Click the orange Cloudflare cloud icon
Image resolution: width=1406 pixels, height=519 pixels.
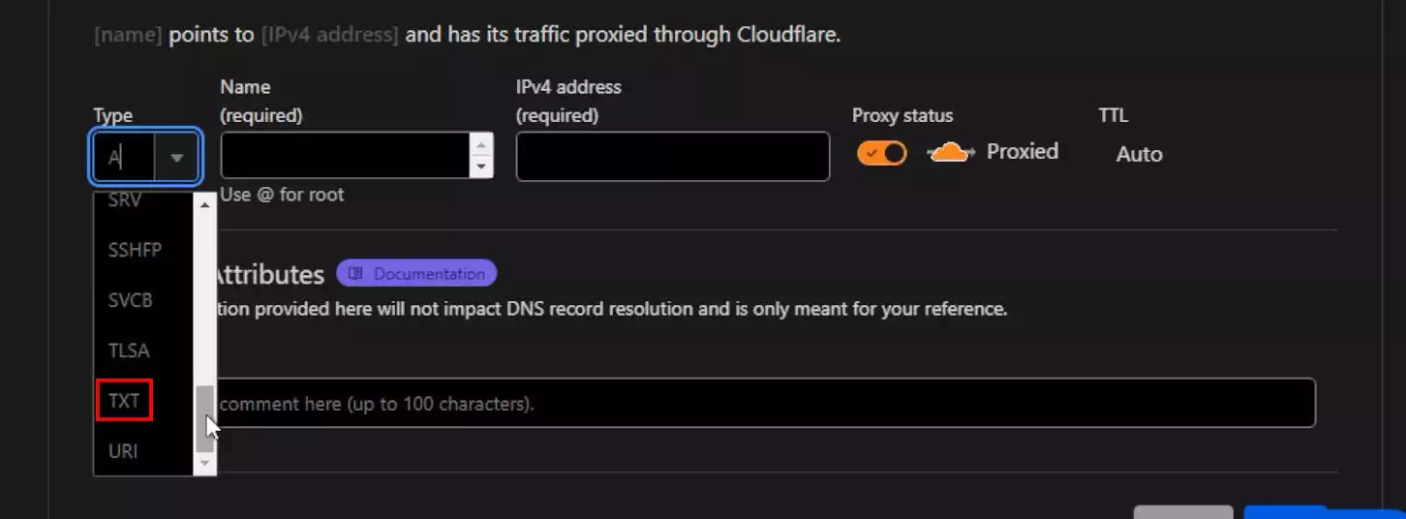coord(951,152)
